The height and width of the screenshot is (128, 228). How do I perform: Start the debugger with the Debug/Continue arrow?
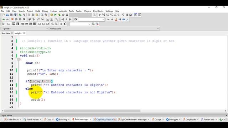click(x=100, y=15)
